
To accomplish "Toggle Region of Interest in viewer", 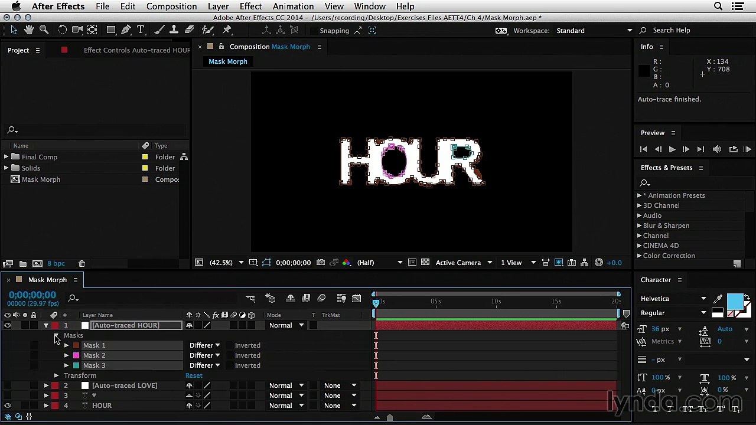I will click(412, 263).
